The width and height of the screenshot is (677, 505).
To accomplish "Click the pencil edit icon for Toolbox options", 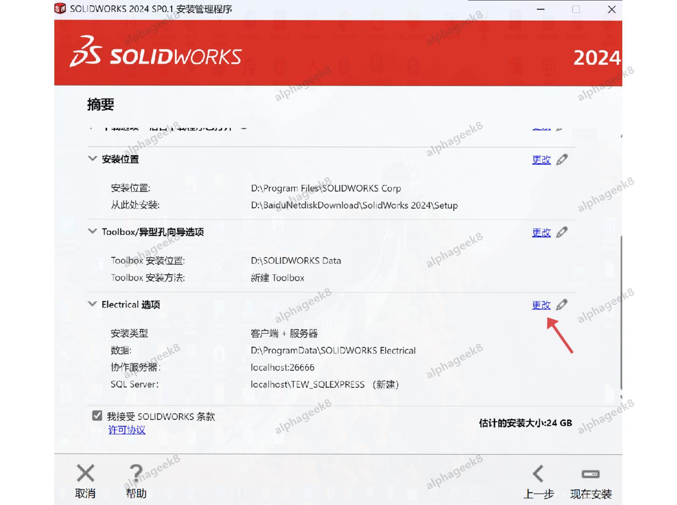I will click(562, 232).
